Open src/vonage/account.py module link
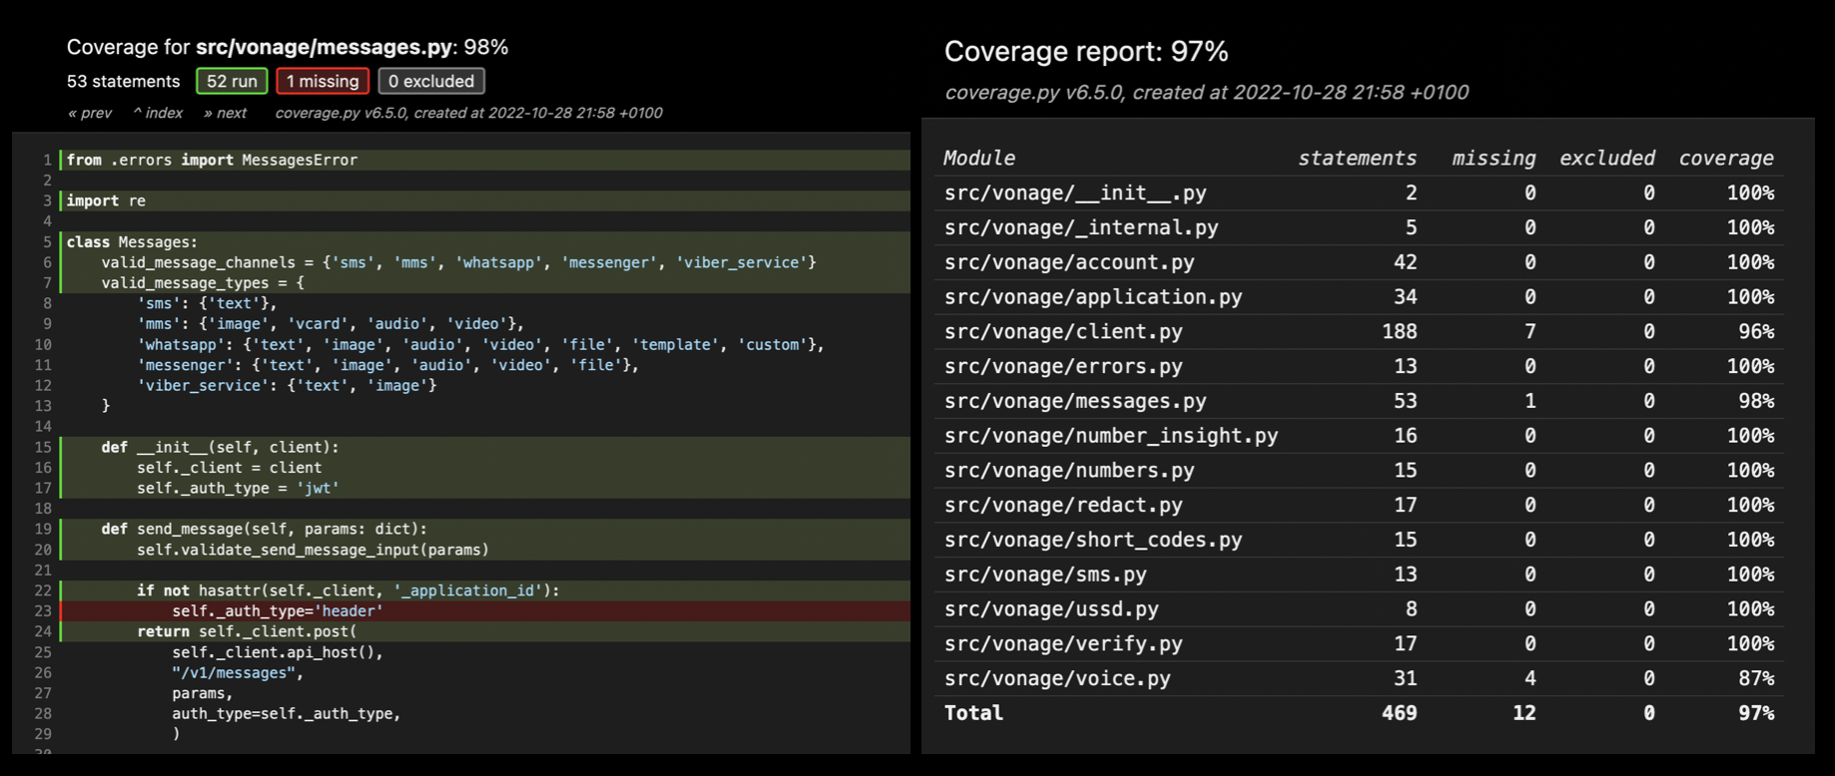The image size is (1835, 776). [1069, 262]
